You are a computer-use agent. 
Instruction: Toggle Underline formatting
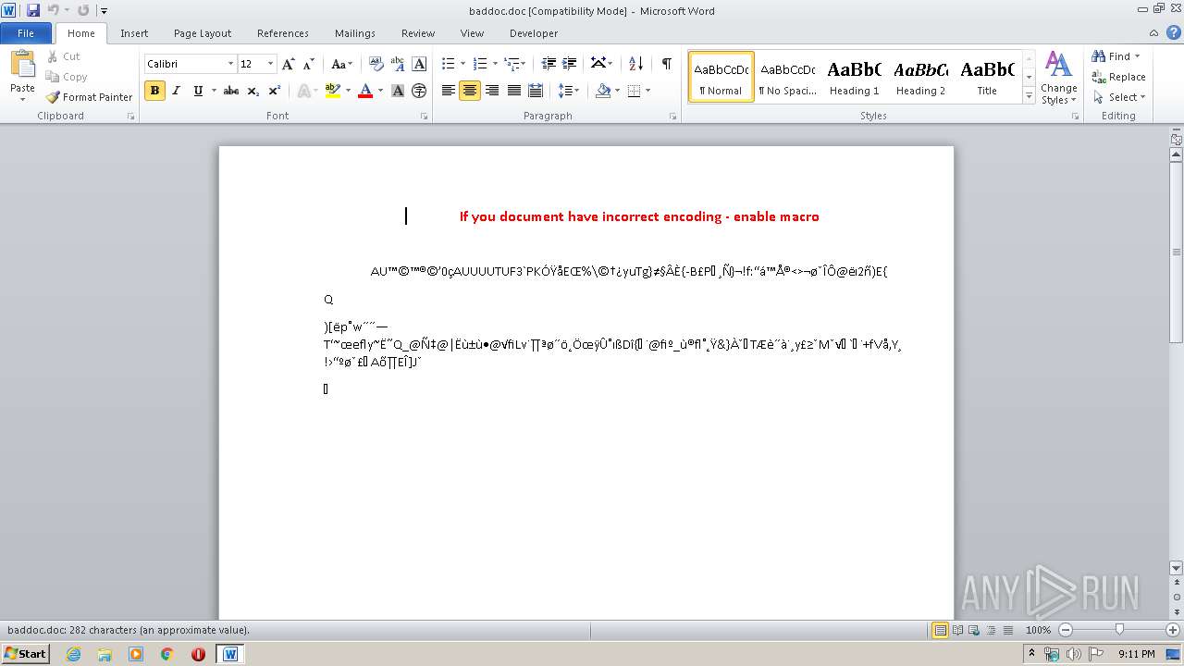pos(198,91)
